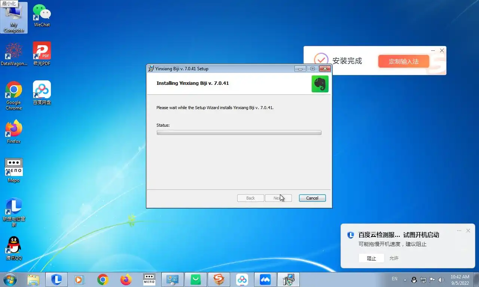Open the green shopping bag taskbar app
This screenshot has width=479, height=287.
point(196,280)
